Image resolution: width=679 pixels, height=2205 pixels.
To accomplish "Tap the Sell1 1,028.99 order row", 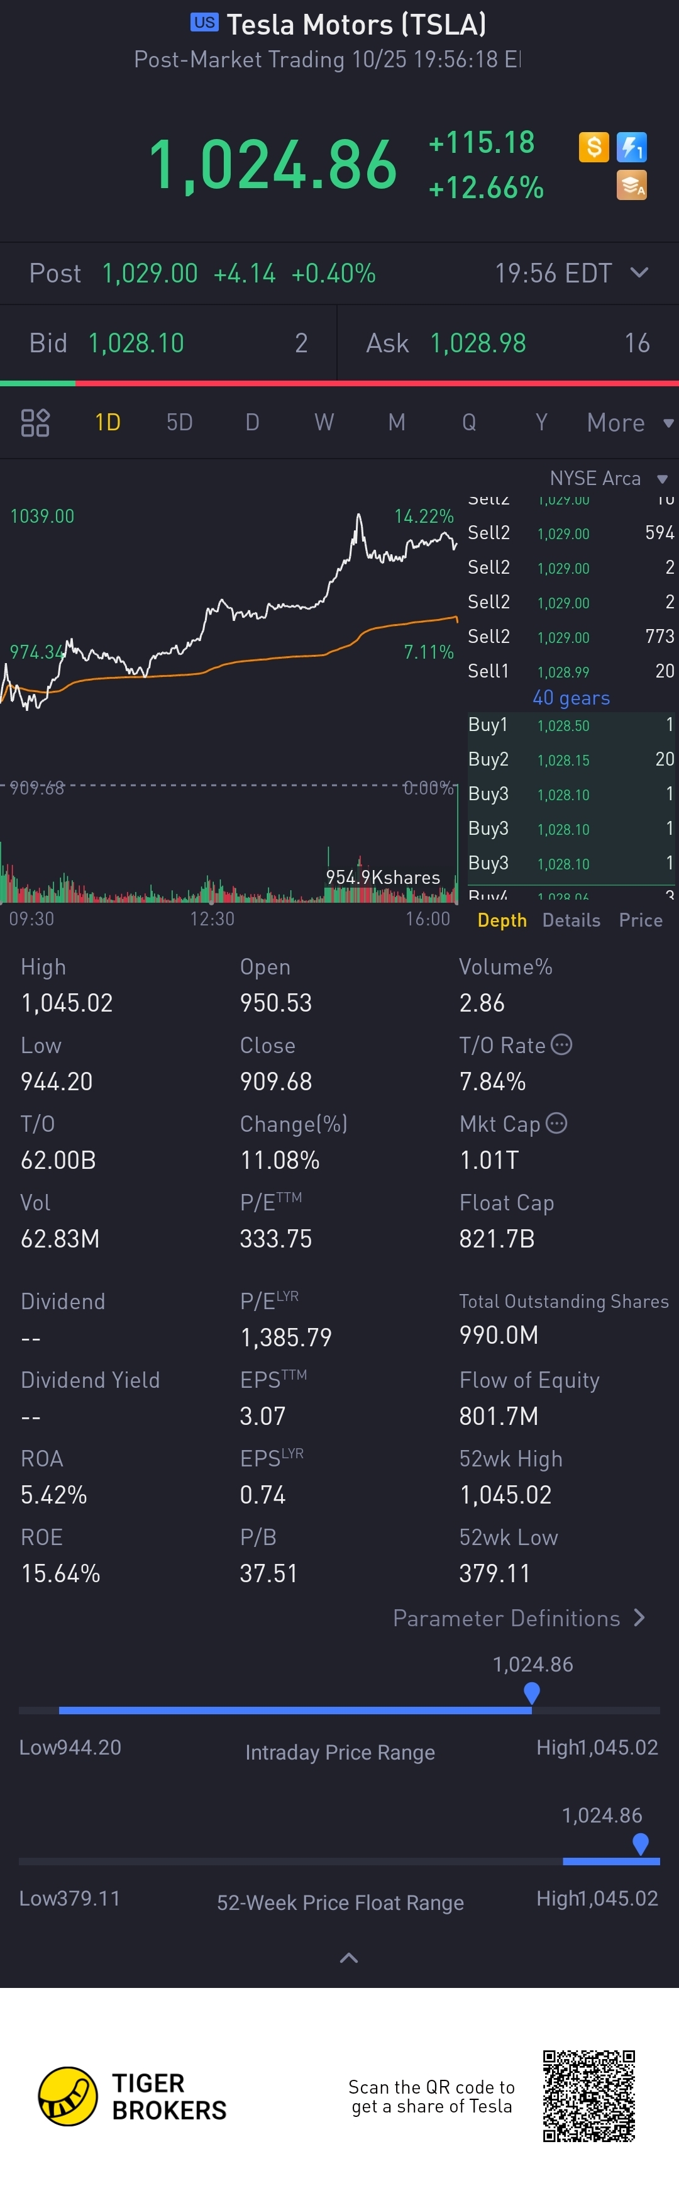I will point(570,671).
